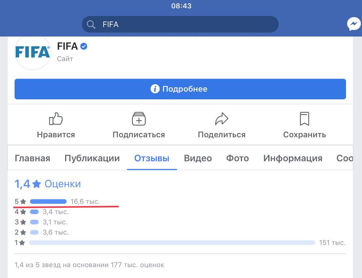Click the 5-star rating bar

tap(48, 202)
